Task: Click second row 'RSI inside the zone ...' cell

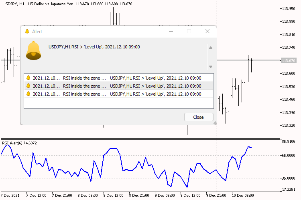Action: [85, 86]
